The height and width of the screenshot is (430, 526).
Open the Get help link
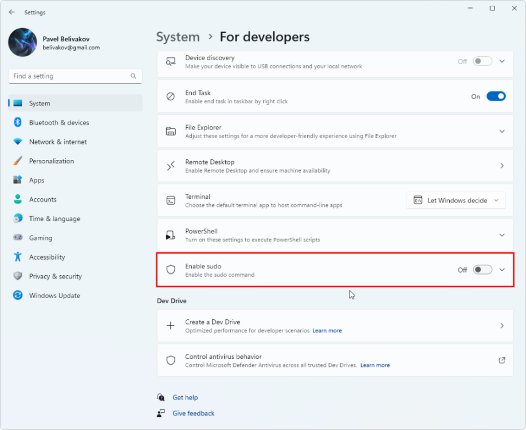pyautogui.click(x=185, y=397)
